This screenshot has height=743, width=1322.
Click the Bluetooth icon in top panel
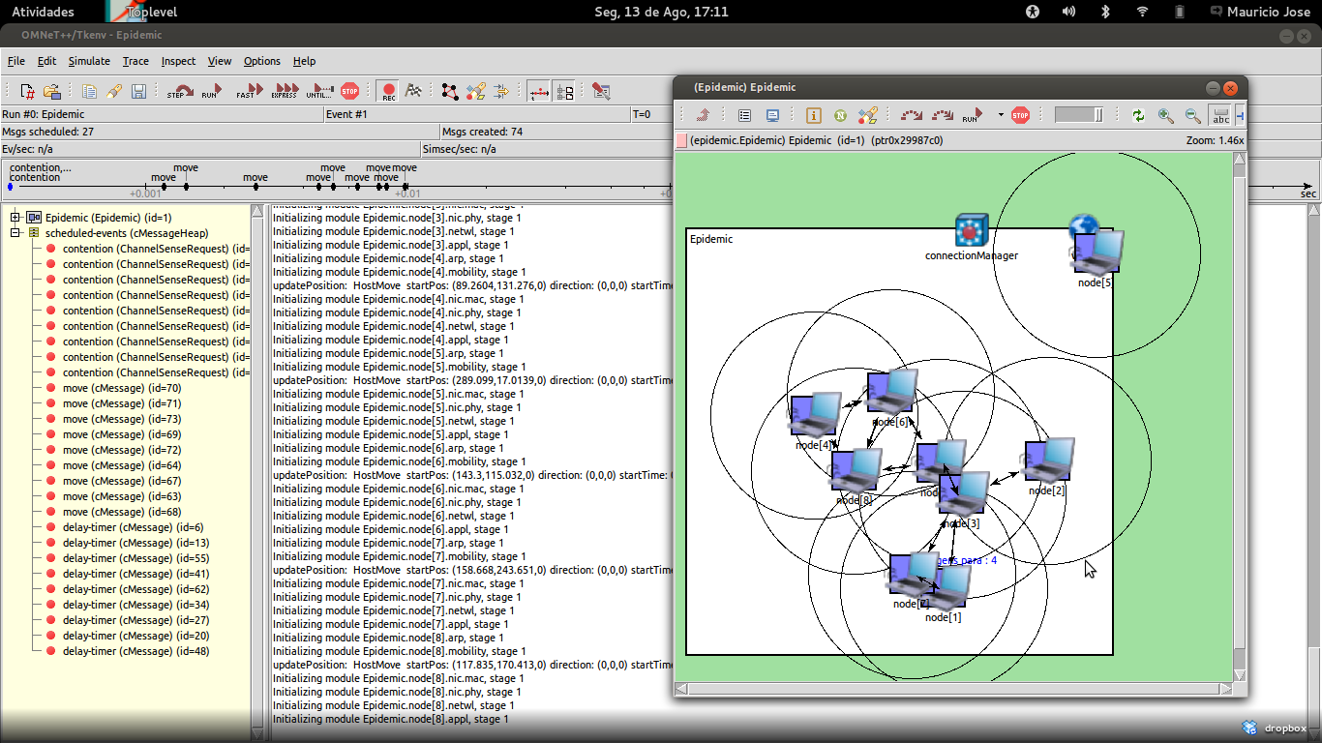1105,12
